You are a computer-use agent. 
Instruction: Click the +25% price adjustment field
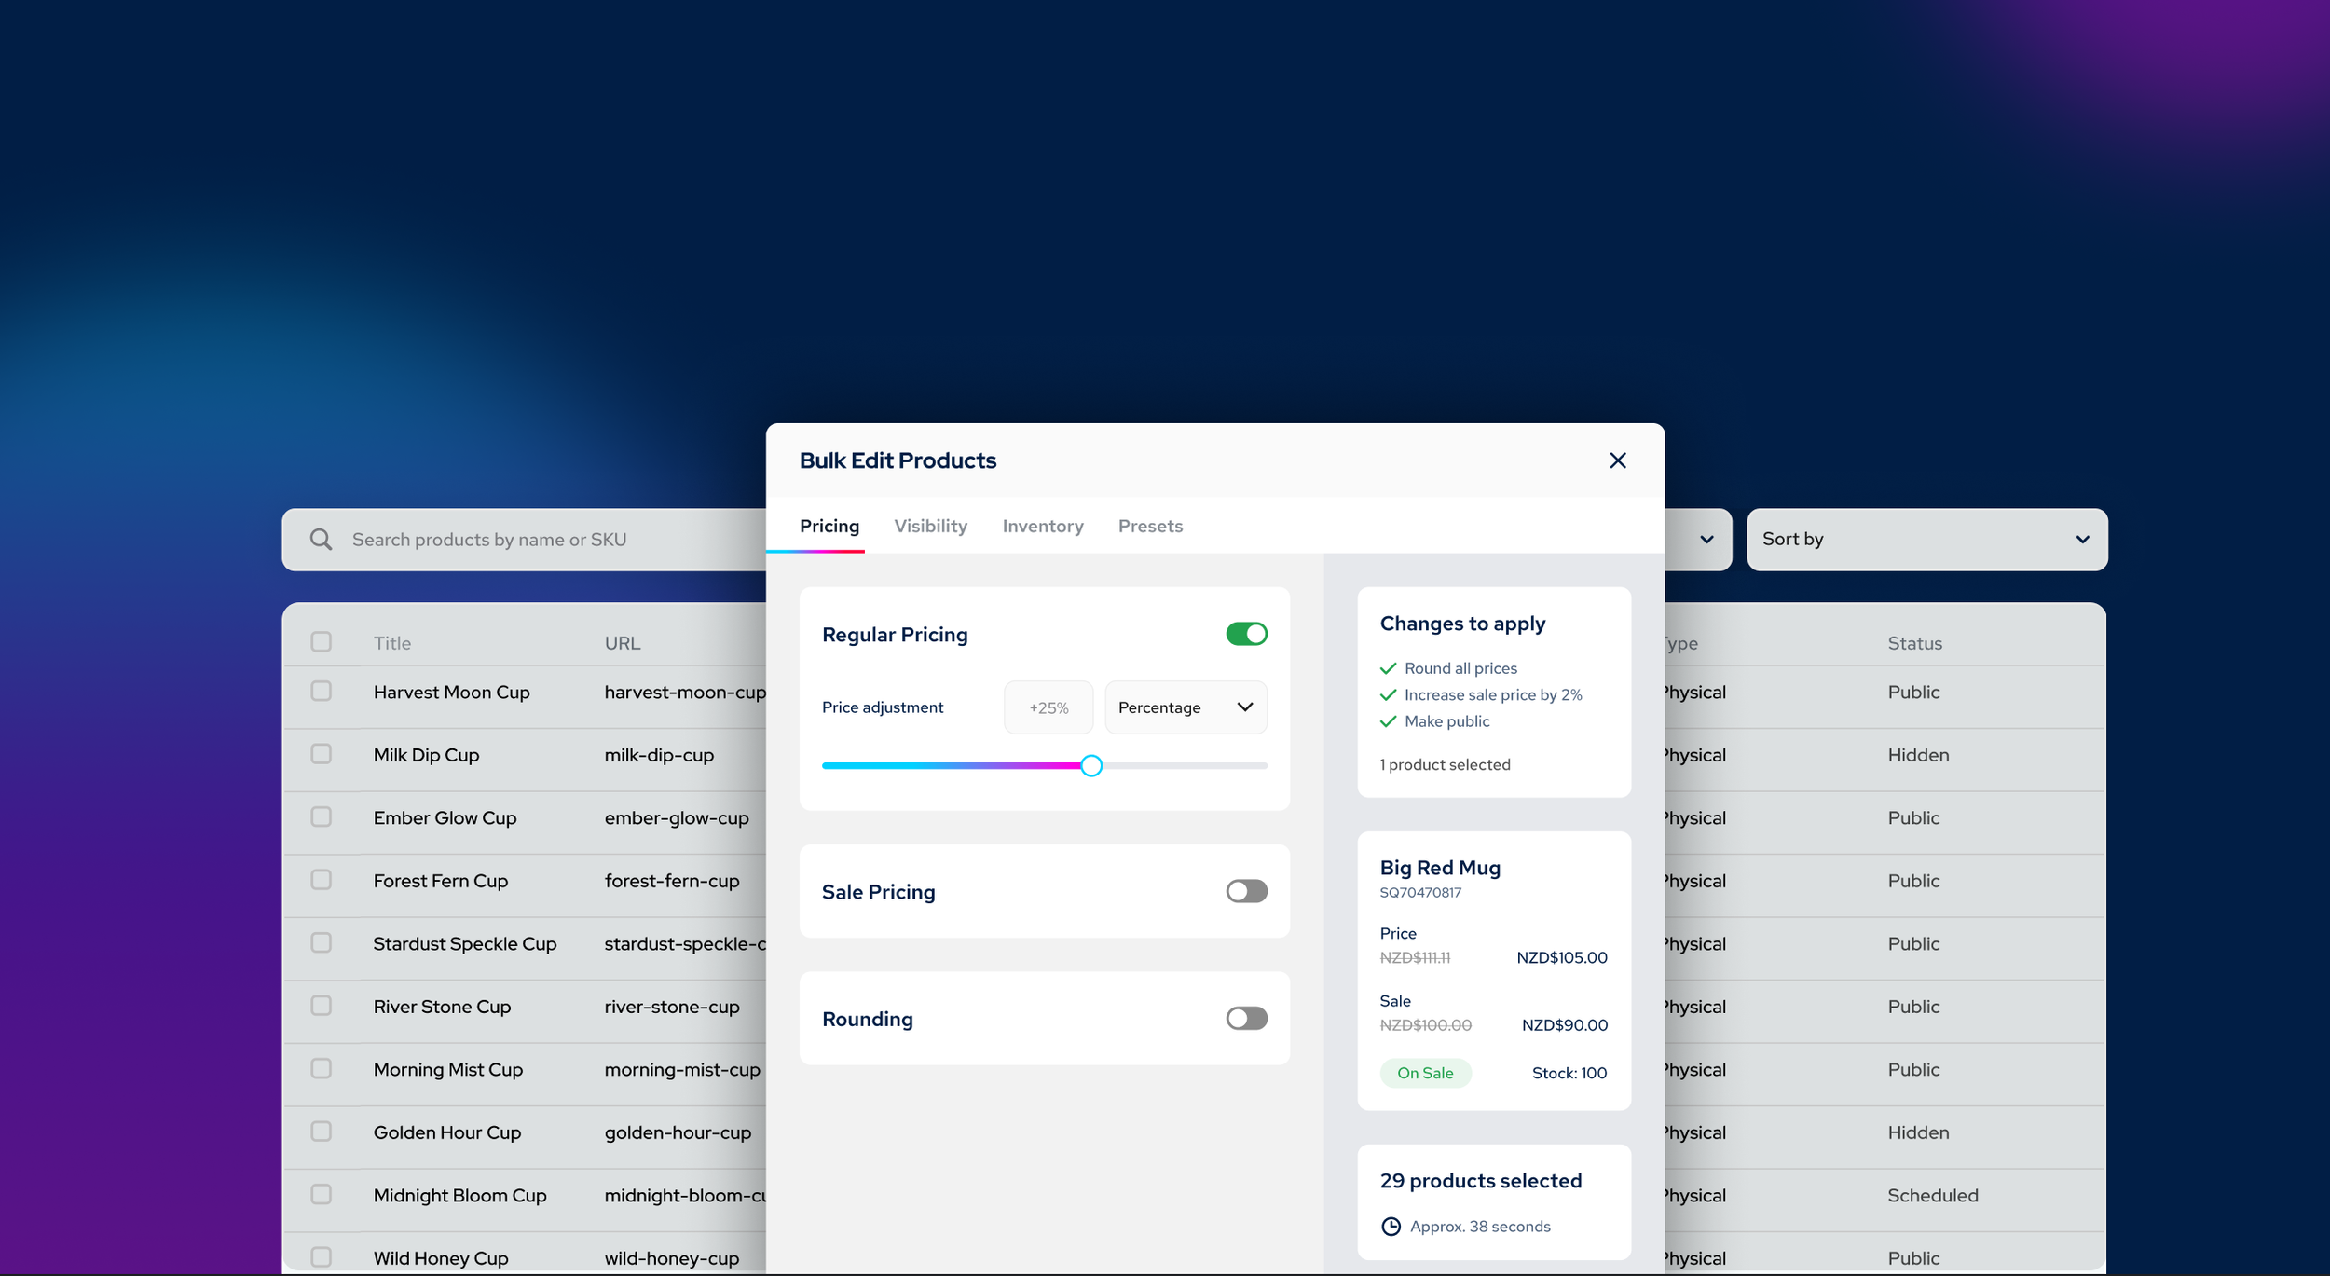point(1048,707)
